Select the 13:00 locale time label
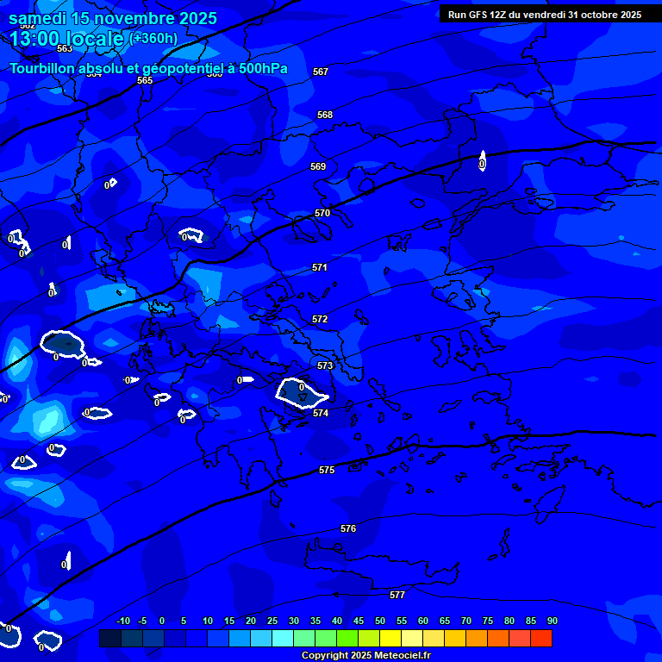662x662 pixels. click(x=66, y=39)
